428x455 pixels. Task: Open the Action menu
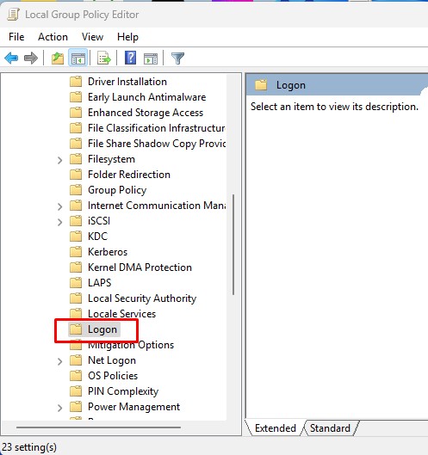point(53,37)
